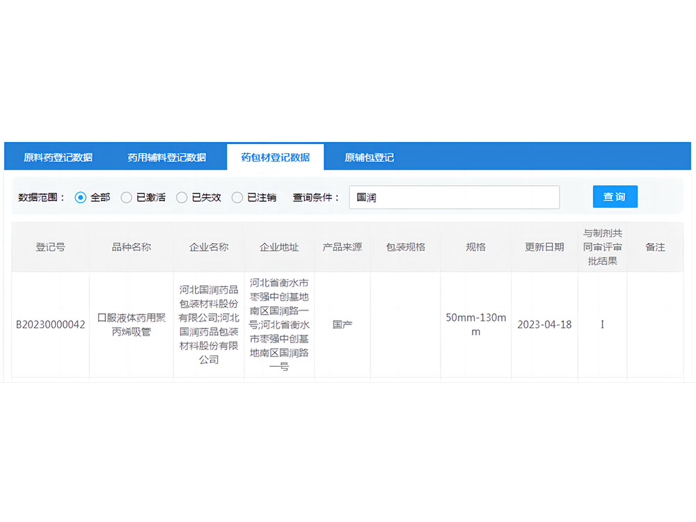The height and width of the screenshot is (522, 696).
Task: Click the 2023-04-18 update date cell
Action: click(544, 324)
